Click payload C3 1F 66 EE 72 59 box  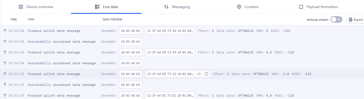click(x=170, y=52)
